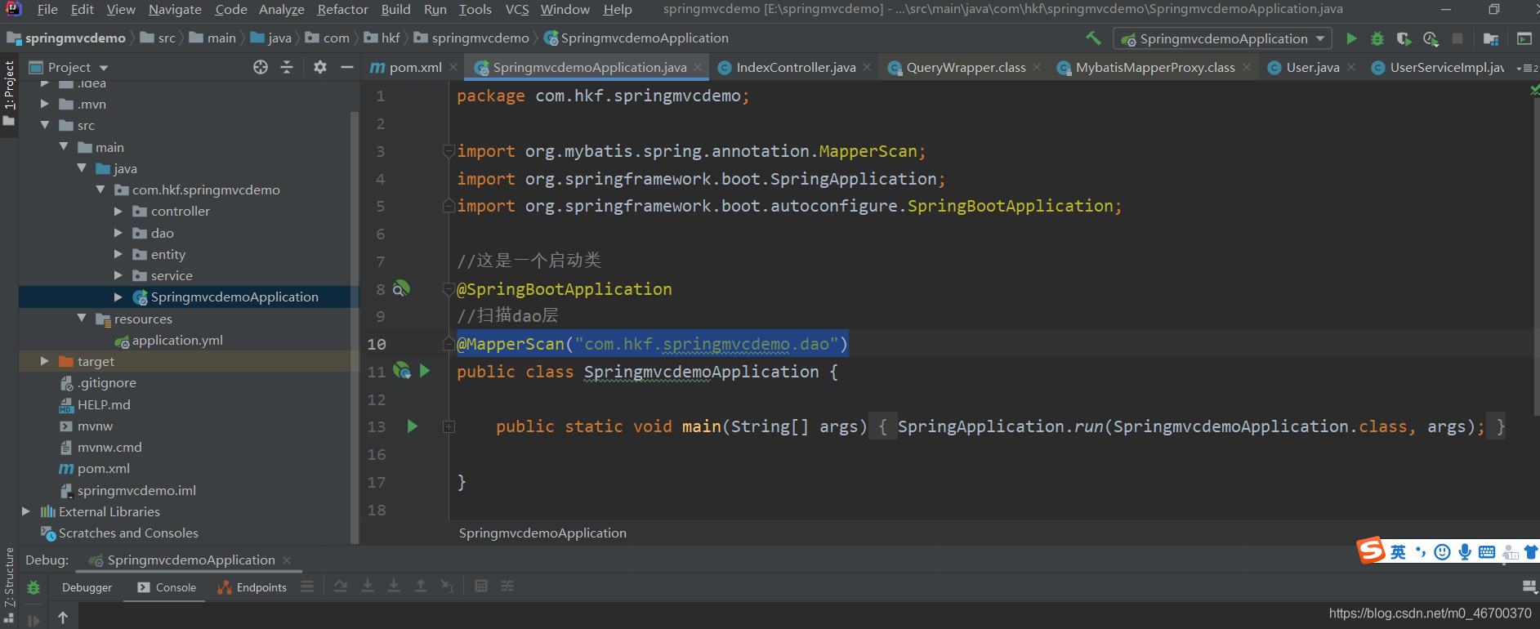1540x629 pixels.
Task: Click the Spring gutter icon on line 8
Action: (401, 288)
